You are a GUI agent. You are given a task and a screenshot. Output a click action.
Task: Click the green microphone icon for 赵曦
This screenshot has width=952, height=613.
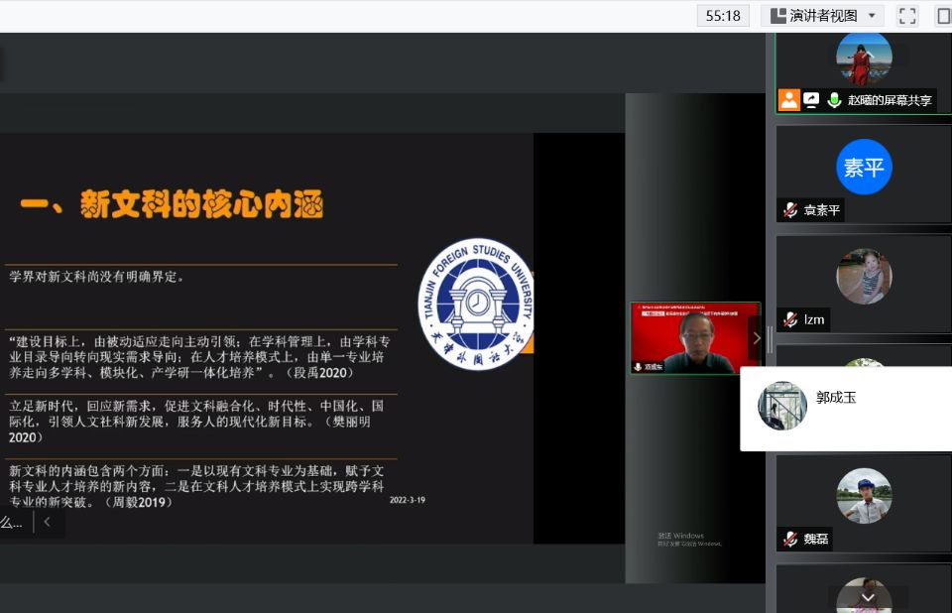(834, 99)
